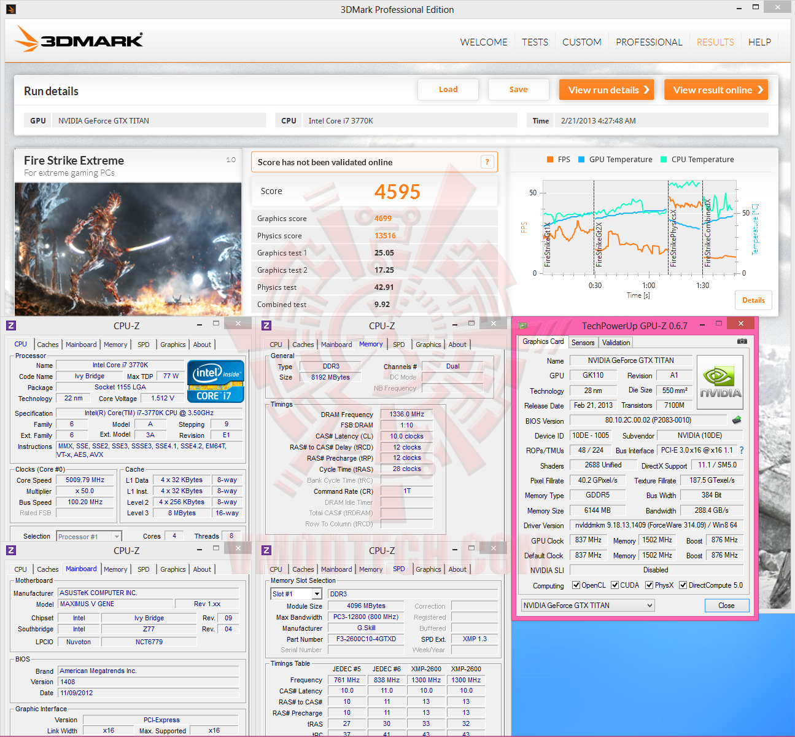The image size is (795, 737).
Task: Click title bar icon of CPU-Z Processor window
Action: pos(11,326)
